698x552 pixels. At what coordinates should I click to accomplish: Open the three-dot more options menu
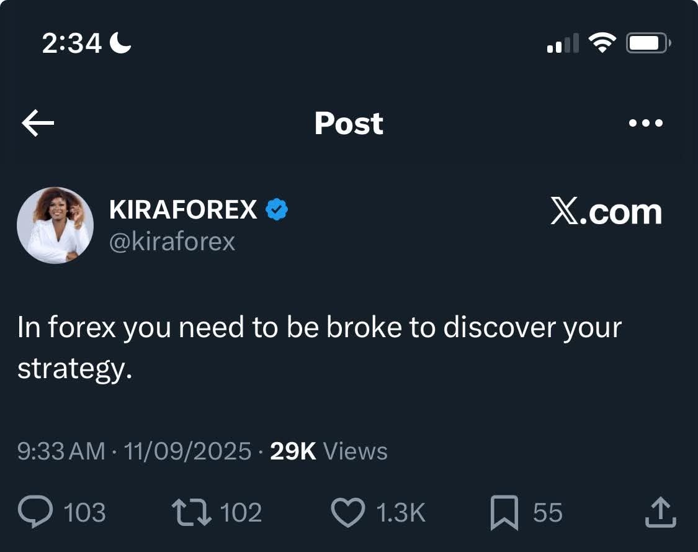pos(645,123)
